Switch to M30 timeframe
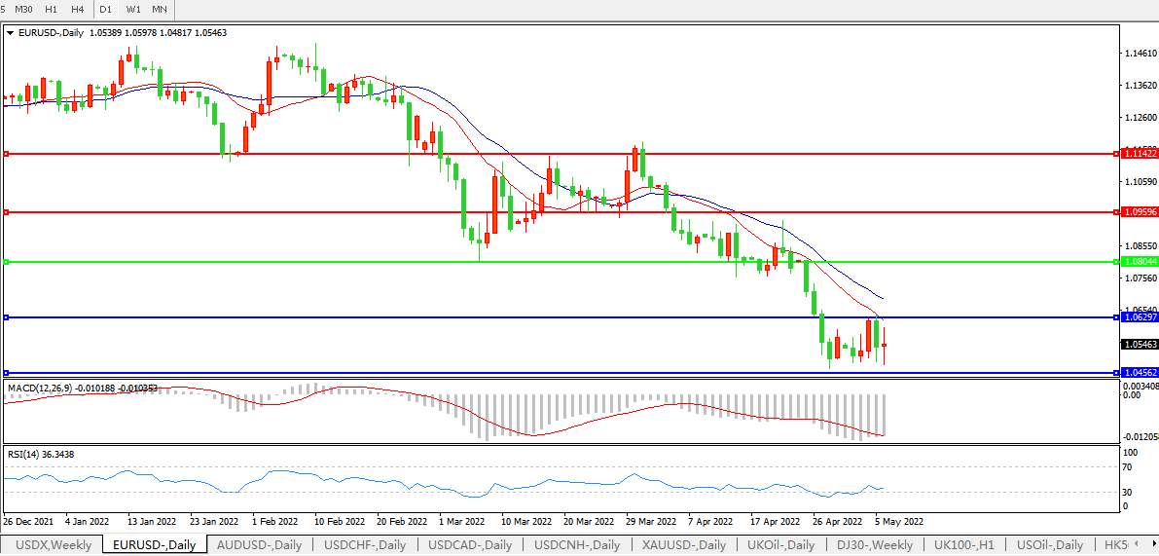Screen dimensions: 1159x556 tap(23, 9)
